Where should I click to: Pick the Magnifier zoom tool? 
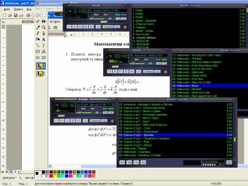pyautogui.click(x=44, y=27)
